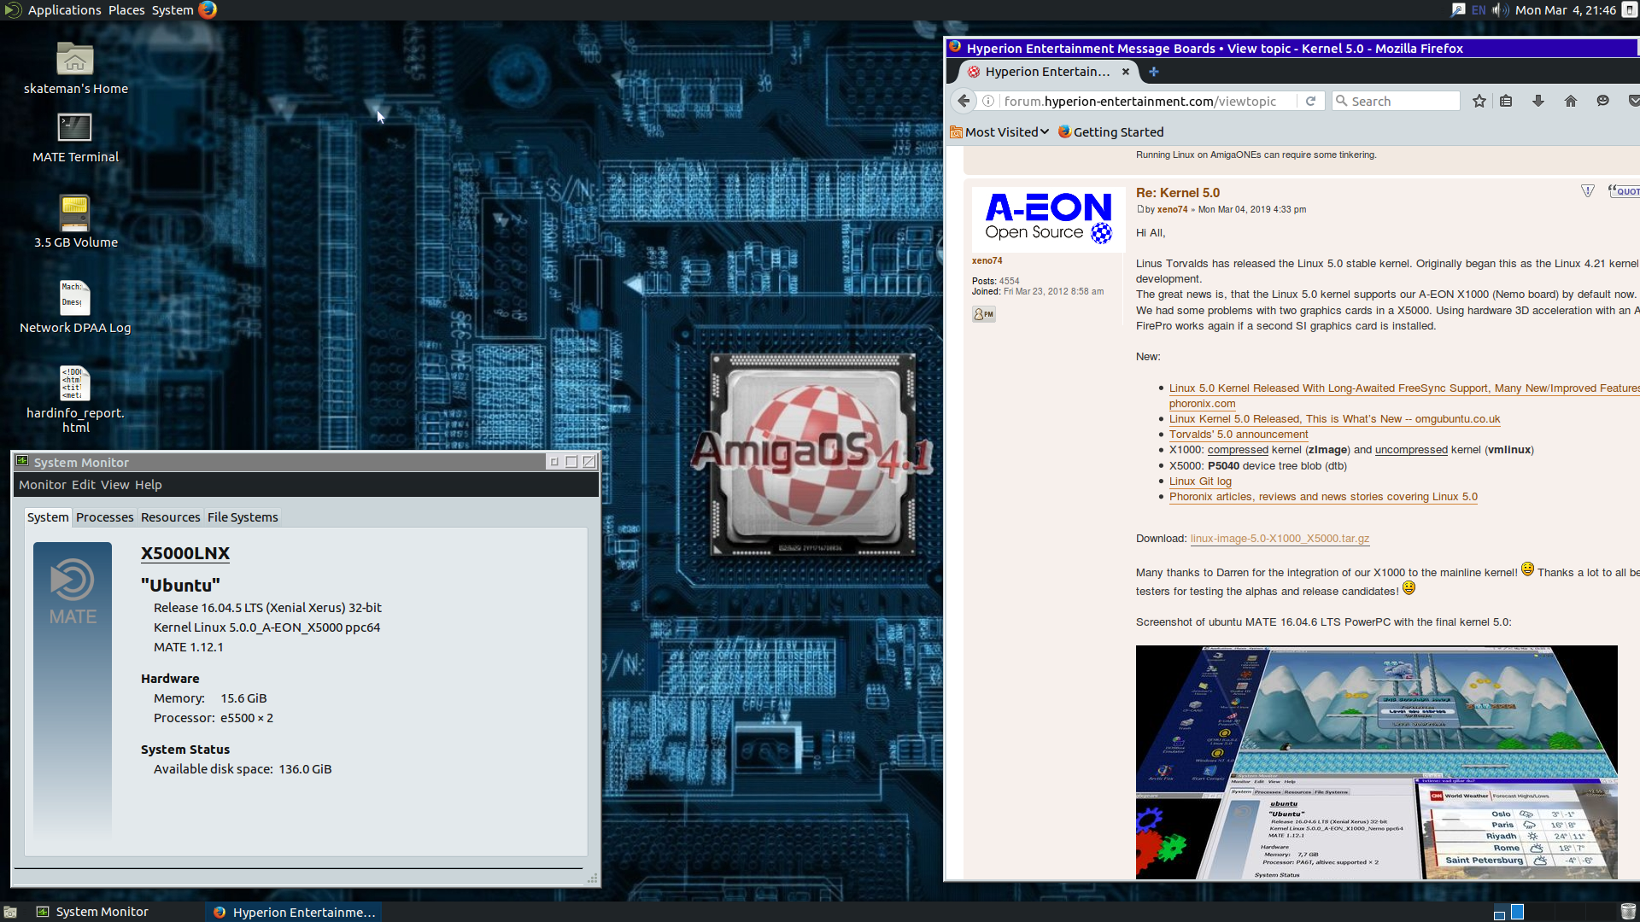
Task: Click the Firefox address bar URL
Action: (1140, 101)
